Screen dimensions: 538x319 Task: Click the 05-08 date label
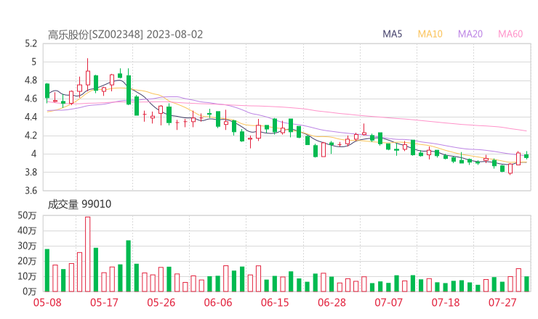coord(47,302)
